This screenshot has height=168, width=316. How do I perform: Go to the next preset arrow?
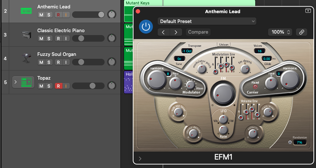[176, 32]
